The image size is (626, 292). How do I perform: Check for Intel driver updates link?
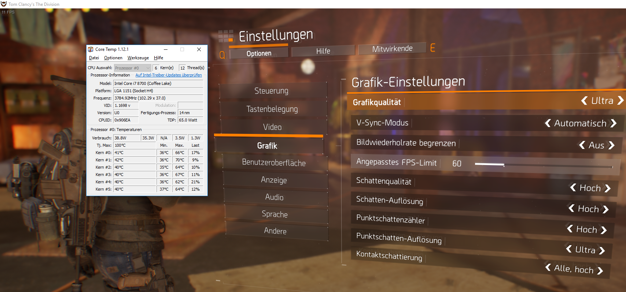(169, 75)
